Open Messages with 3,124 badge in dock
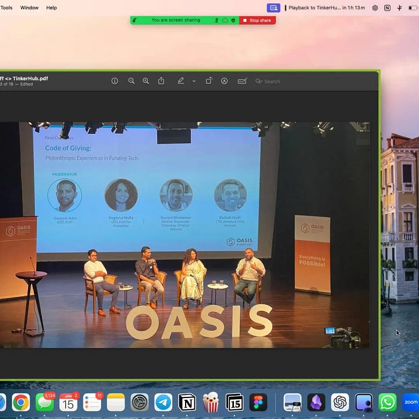This screenshot has width=419, height=419. pos(45,402)
